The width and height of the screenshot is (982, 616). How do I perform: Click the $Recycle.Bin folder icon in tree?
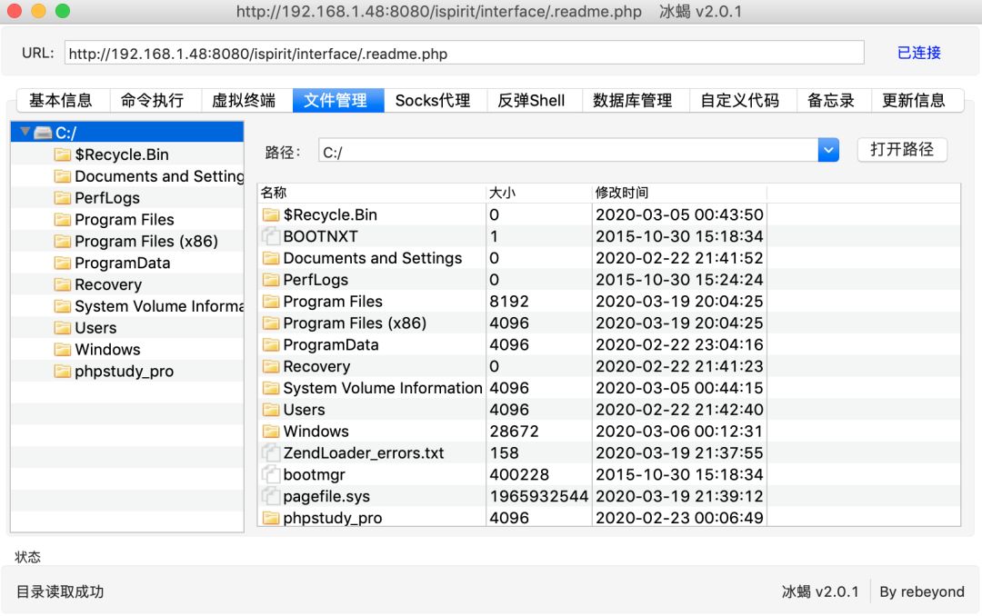coord(63,154)
